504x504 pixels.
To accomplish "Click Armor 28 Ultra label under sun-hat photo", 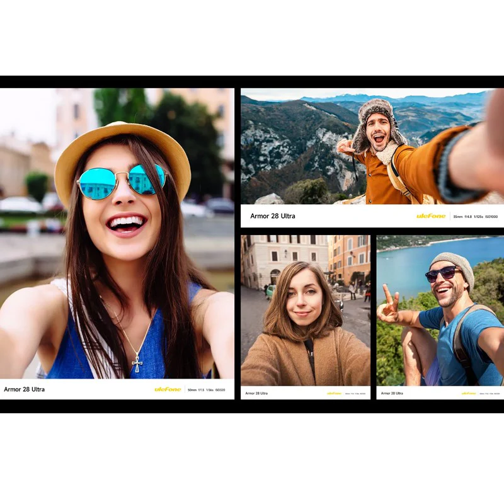I will [25, 389].
